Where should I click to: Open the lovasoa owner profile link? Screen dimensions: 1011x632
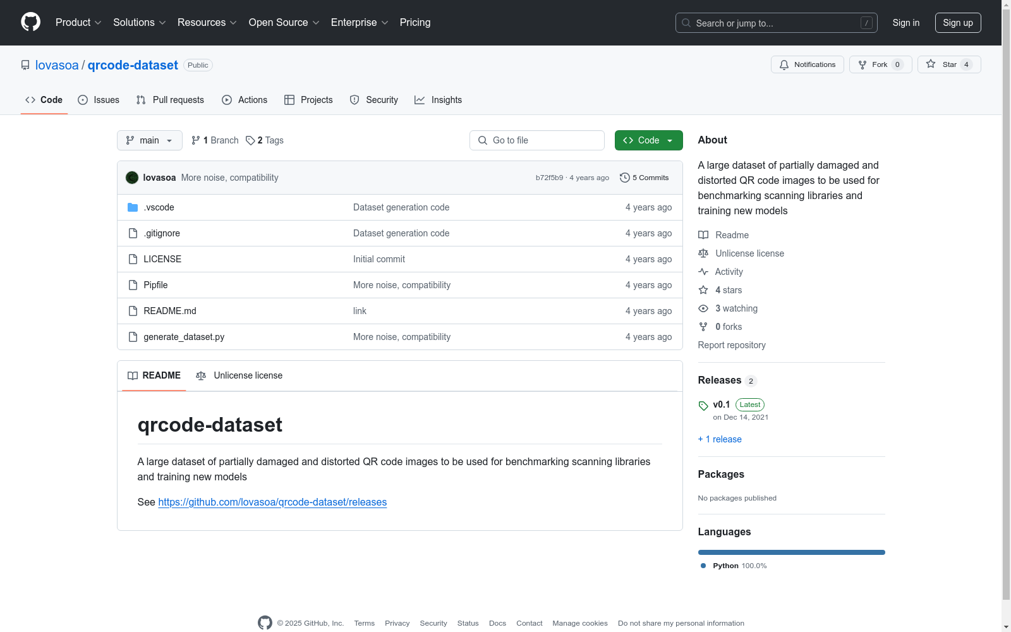pos(57,65)
